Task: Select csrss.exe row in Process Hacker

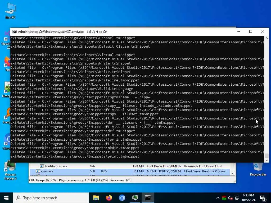Action: click(x=130, y=171)
